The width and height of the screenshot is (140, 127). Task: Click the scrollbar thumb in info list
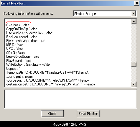coord(134,64)
